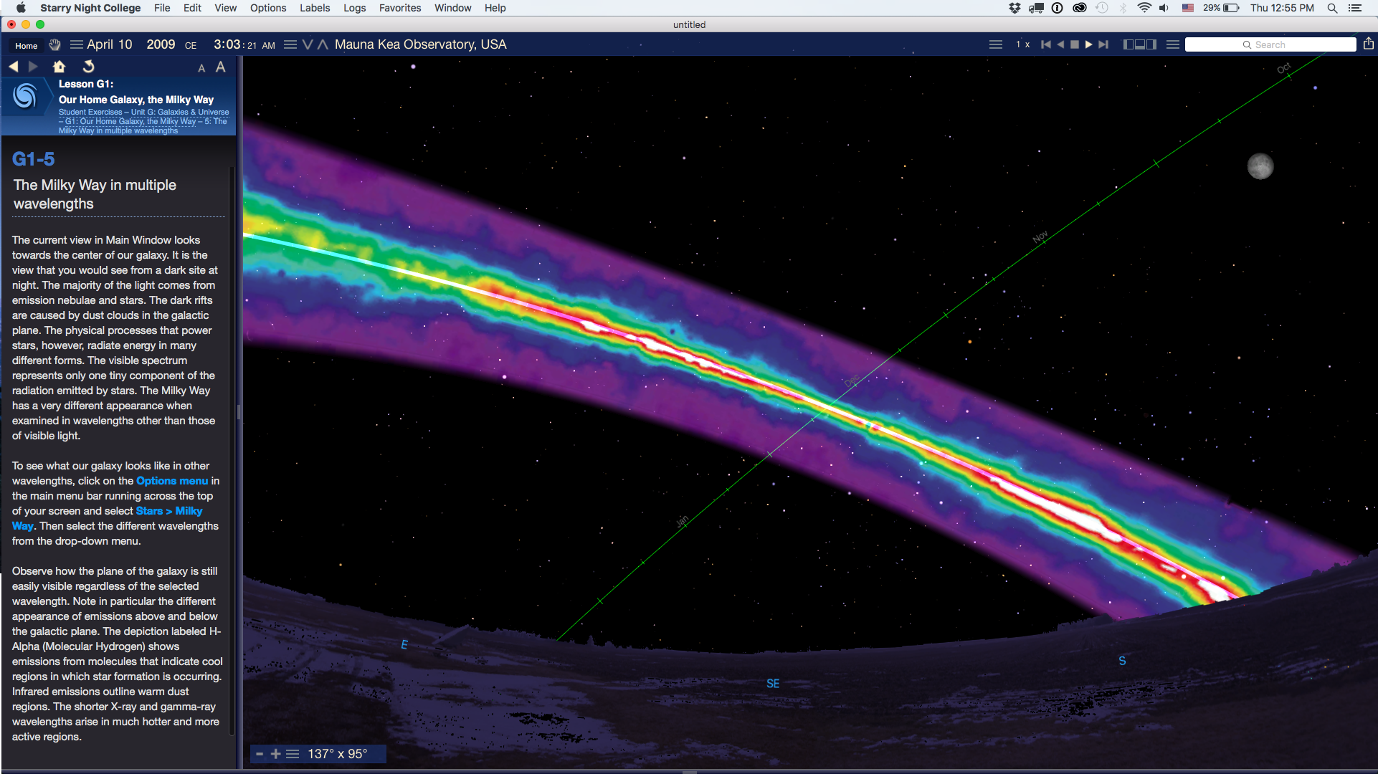Open the Favorites menu
This screenshot has width=1378, height=774.
click(x=400, y=8)
